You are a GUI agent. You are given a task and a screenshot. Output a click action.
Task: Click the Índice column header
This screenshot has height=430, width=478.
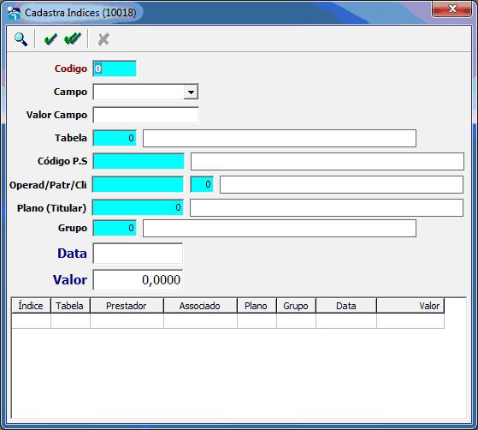tap(31, 306)
